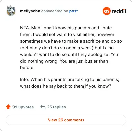Click the 99 upvotes count
The width and height of the screenshot is (132, 131).
click(23, 107)
